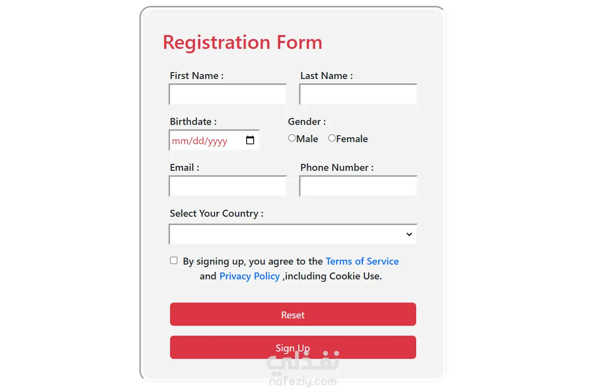Screen dimensions: 606x388
Task: Select the Male radio button
Action: [292, 138]
